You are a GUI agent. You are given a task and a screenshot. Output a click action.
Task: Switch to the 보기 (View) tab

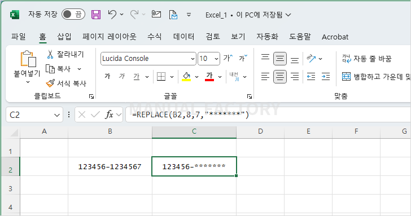[x=238, y=37]
